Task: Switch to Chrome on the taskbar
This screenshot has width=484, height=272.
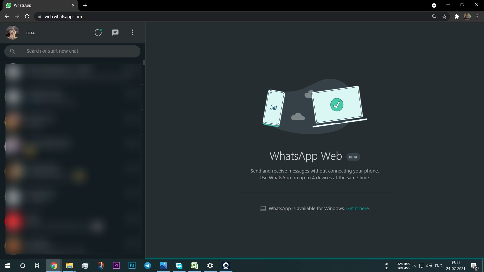Action: click(54, 266)
